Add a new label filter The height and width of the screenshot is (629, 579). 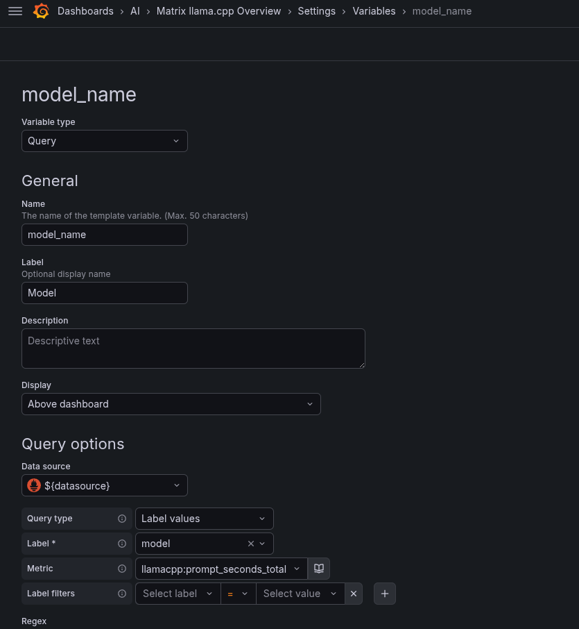tap(385, 594)
